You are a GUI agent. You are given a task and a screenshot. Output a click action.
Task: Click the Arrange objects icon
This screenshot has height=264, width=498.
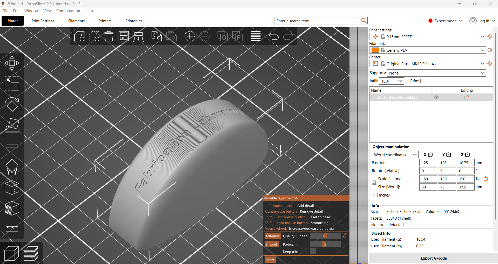click(x=124, y=36)
